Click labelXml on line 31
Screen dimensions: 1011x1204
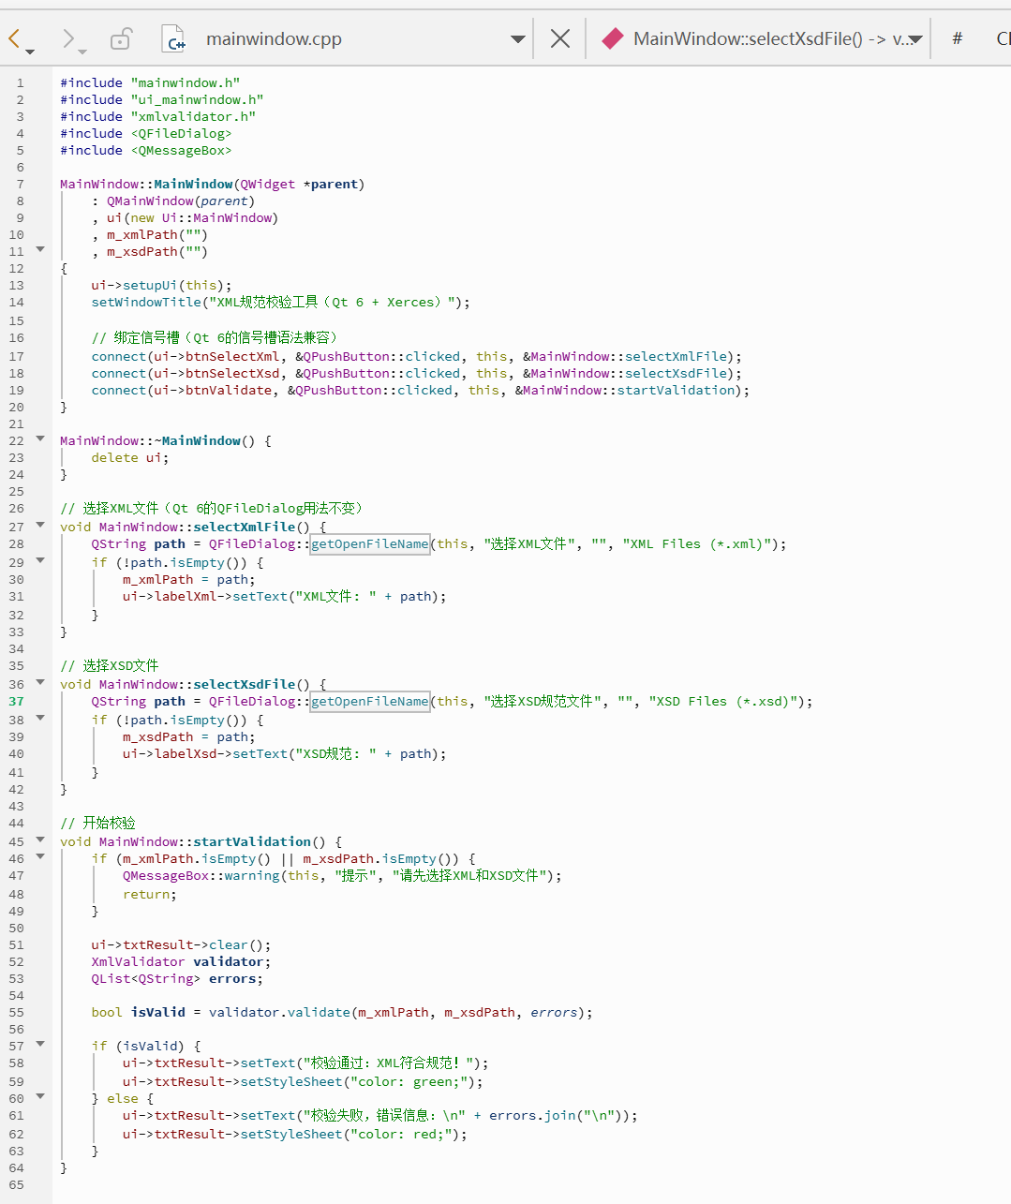(x=186, y=596)
